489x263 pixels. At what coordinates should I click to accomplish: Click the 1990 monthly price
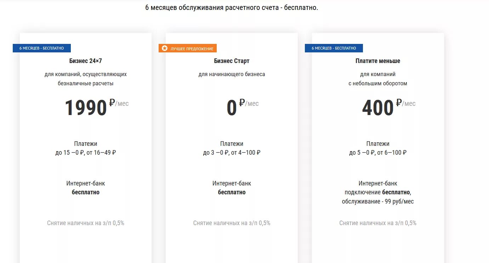pyautogui.click(x=86, y=108)
